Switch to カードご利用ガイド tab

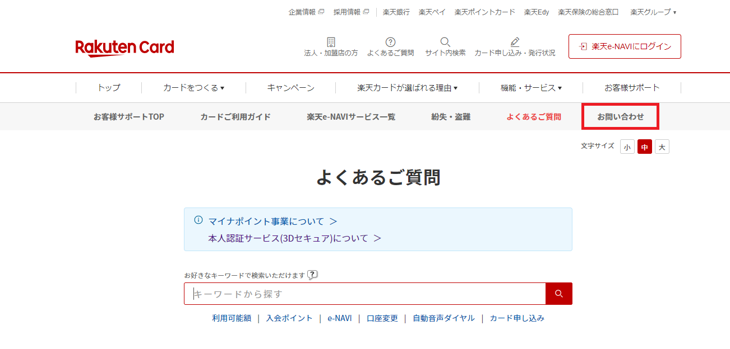(x=235, y=117)
